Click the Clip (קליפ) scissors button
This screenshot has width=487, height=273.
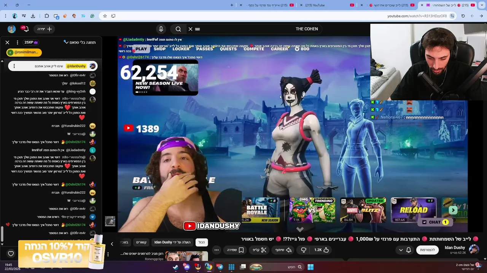click(x=259, y=250)
